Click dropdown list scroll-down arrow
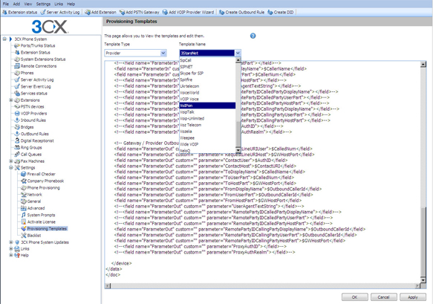 click(x=238, y=150)
